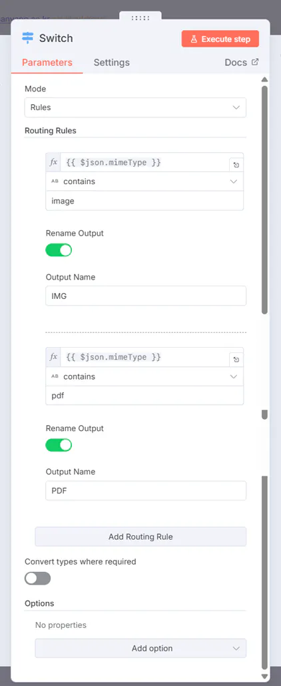Click the flask icon on Execute step

point(194,39)
